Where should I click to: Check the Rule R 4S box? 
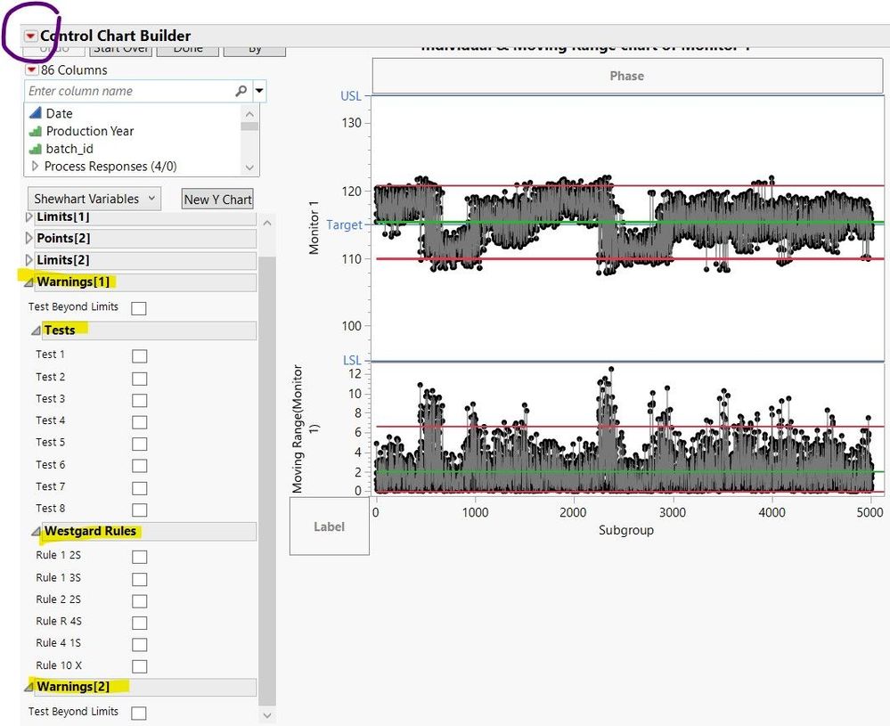pyautogui.click(x=140, y=623)
